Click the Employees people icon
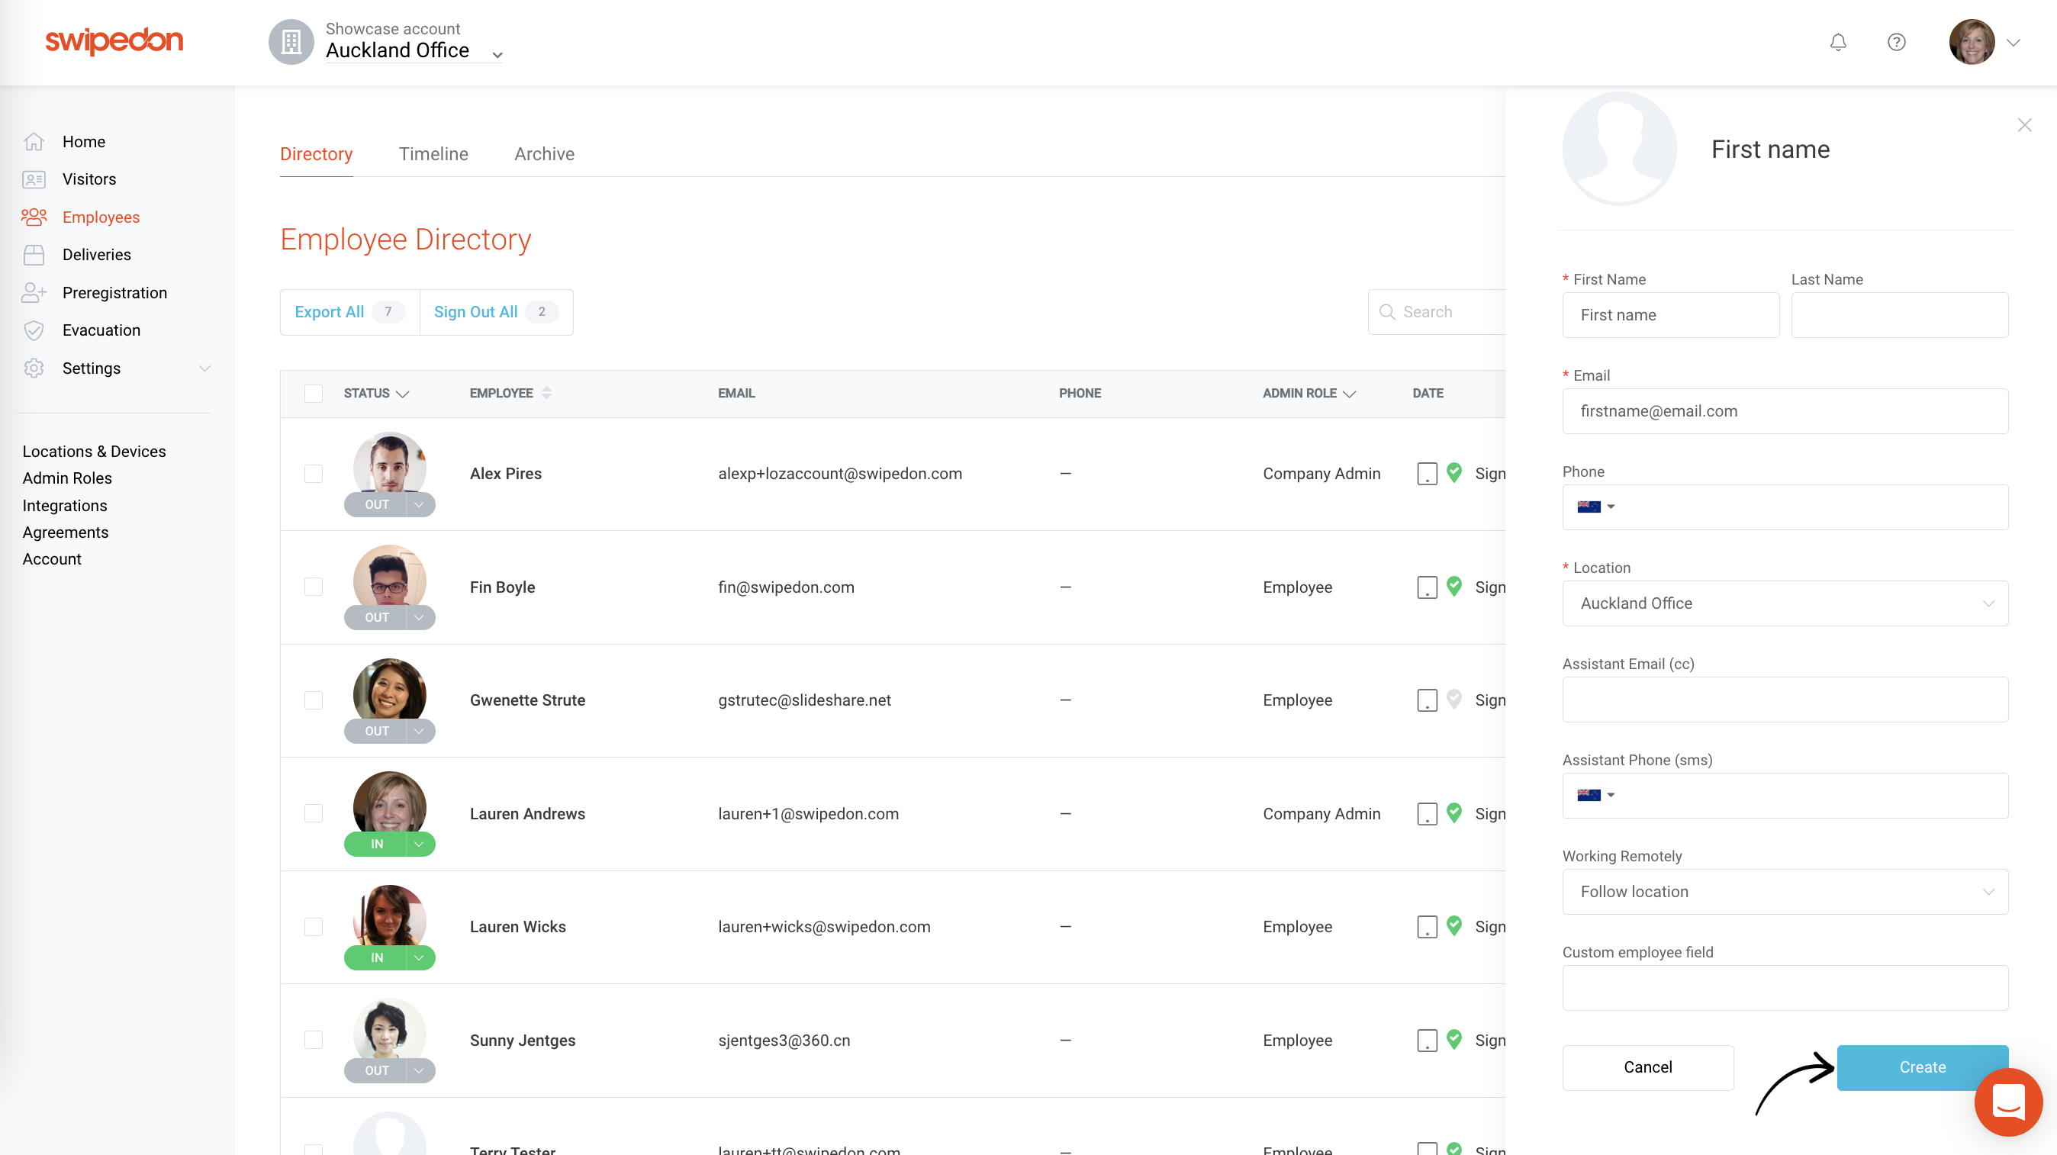This screenshot has height=1155, width=2057. point(34,217)
